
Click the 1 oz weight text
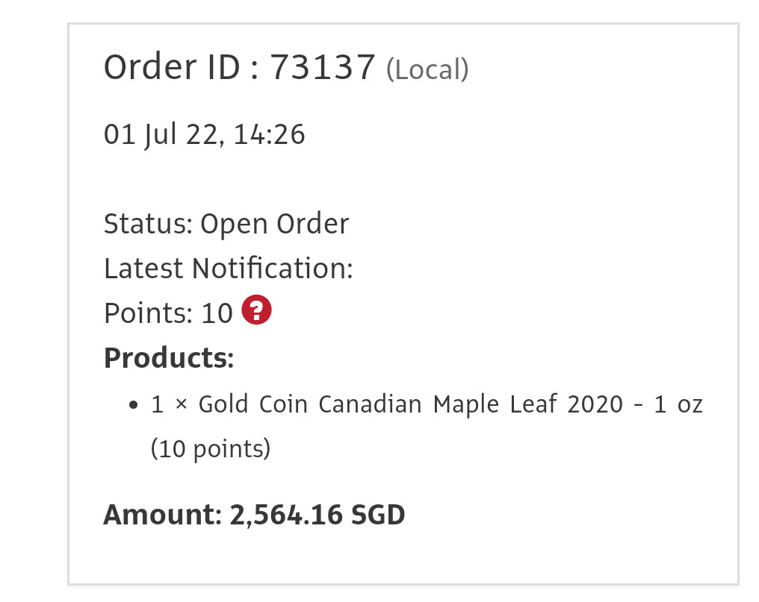click(678, 404)
